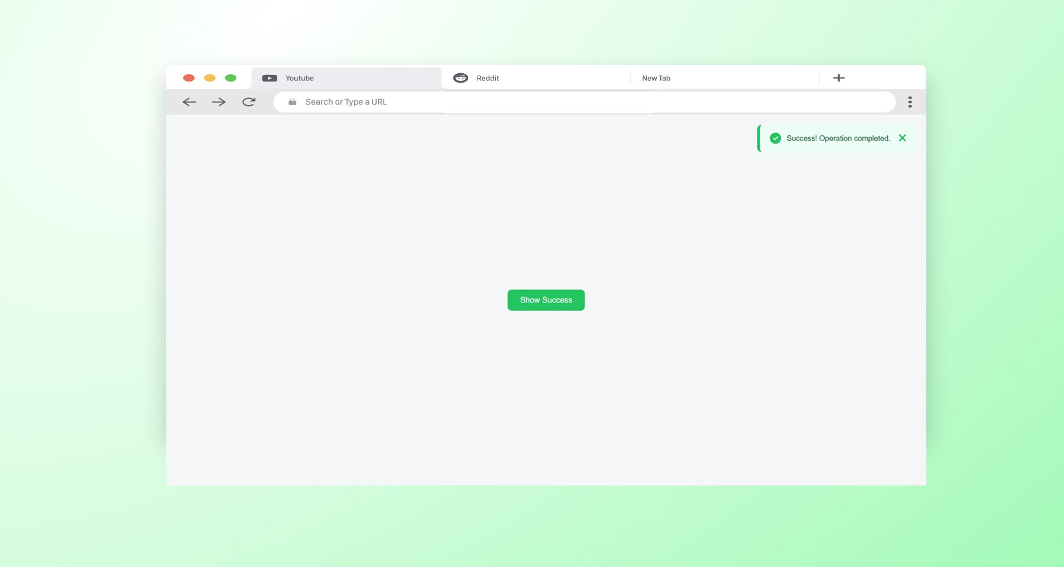This screenshot has width=1064, height=567.
Task: Click the Success! Operation completed message
Action: tap(838, 138)
